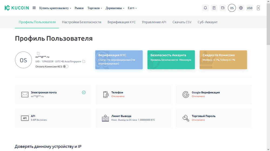This screenshot has width=270, height=151.
Task: Toggle the Оплата Комиссии KCS switch
Action: click(x=66, y=67)
